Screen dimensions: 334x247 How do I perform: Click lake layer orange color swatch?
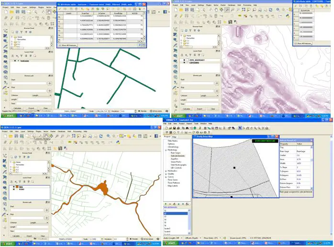tap(17, 187)
